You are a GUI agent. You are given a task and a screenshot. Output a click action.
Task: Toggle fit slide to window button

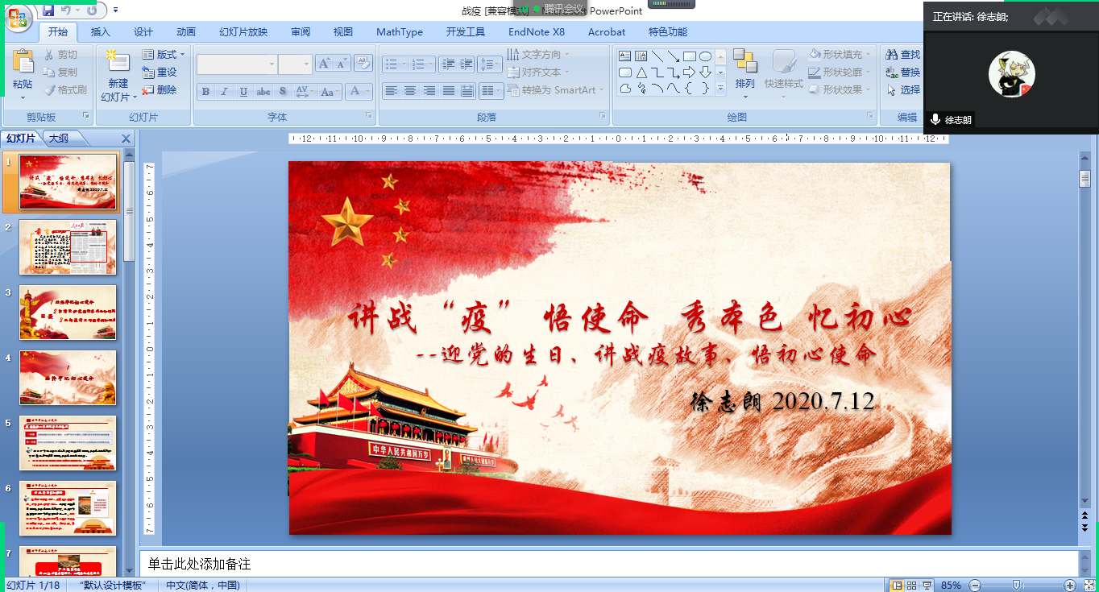click(x=1087, y=585)
